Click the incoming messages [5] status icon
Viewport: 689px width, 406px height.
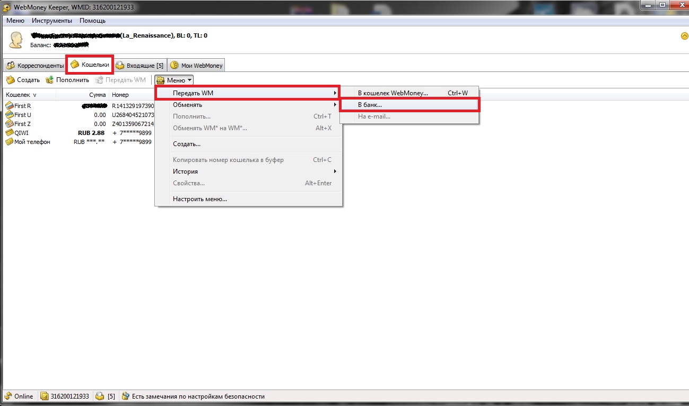coord(105,396)
